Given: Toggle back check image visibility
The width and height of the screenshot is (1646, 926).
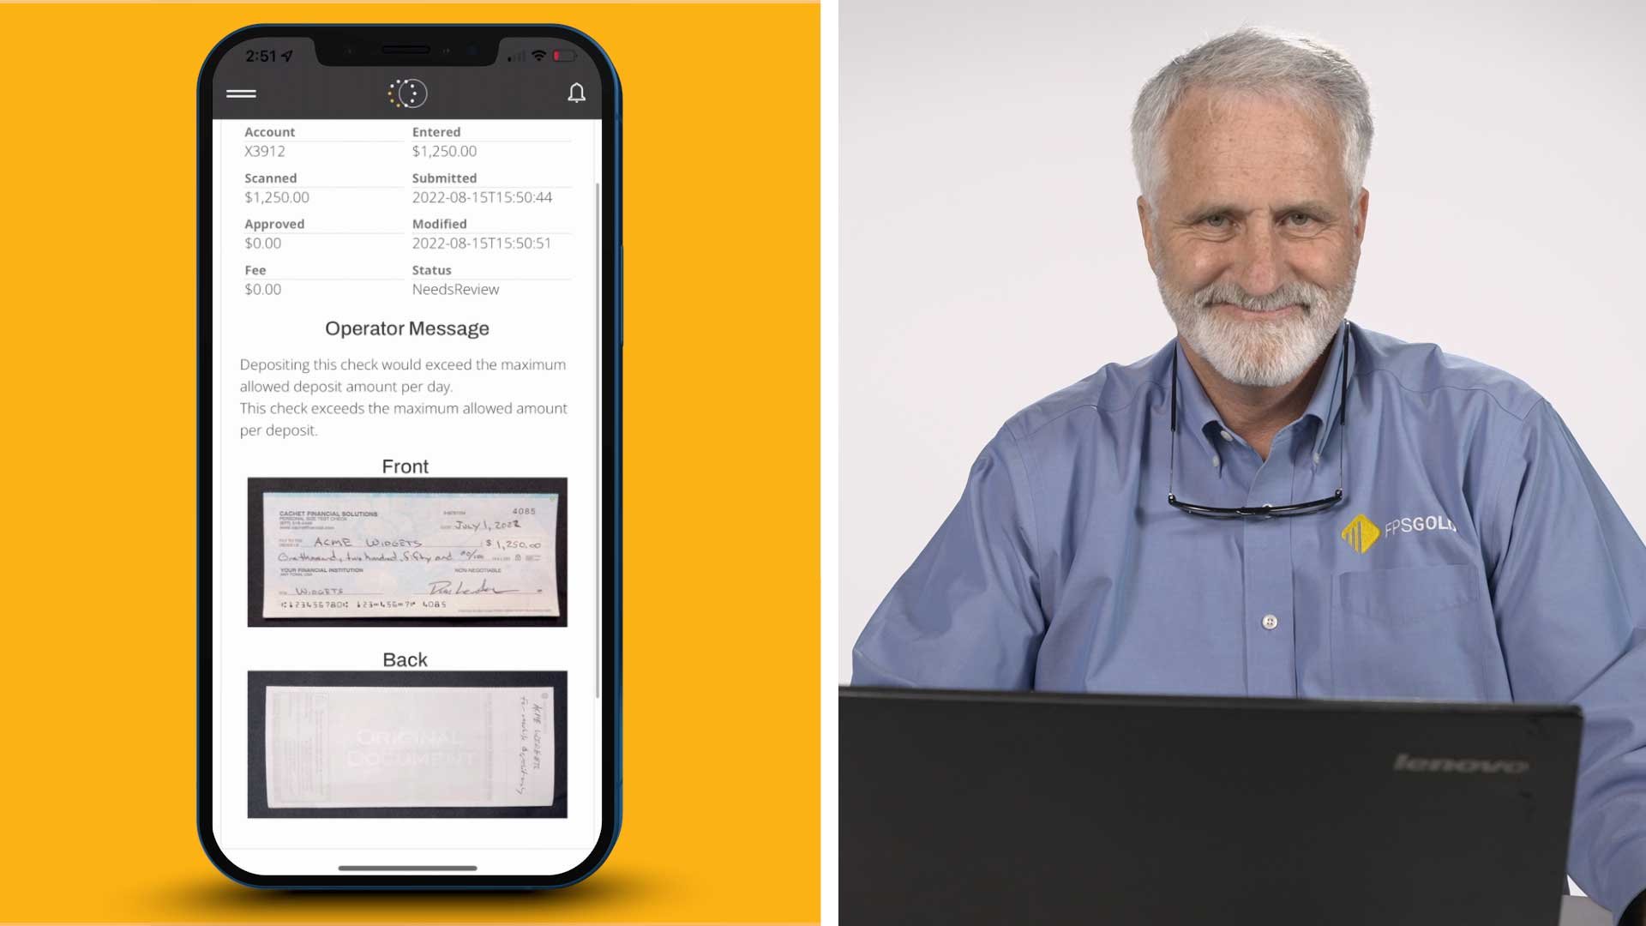Looking at the screenshot, I should (x=404, y=659).
